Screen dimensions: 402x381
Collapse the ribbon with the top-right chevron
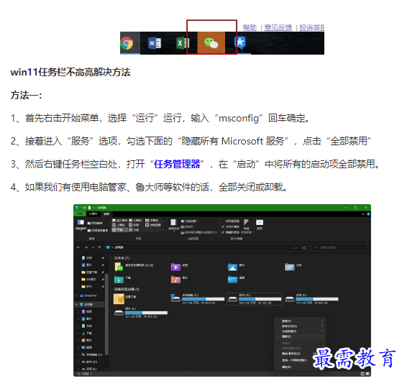click(x=364, y=214)
